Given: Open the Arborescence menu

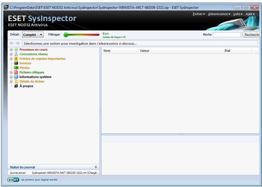Looking at the screenshot, I should coord(219,14).
